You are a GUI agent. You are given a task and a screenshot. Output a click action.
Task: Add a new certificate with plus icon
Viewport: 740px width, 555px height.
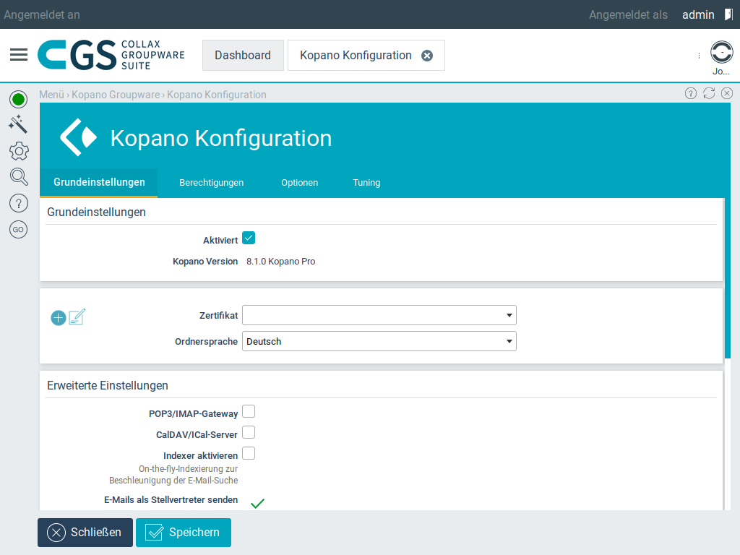pos(58,318)
